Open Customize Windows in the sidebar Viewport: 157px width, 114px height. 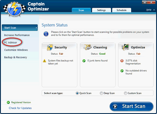pyautogui.click(x=16, y=50)
